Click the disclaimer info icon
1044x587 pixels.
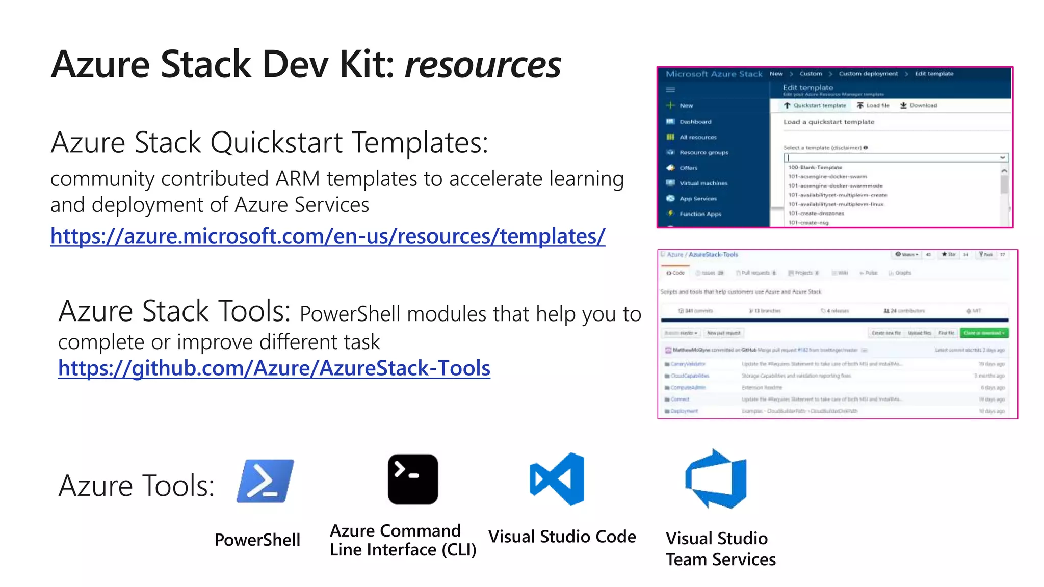pyautogui.click(x=866, y=148)
